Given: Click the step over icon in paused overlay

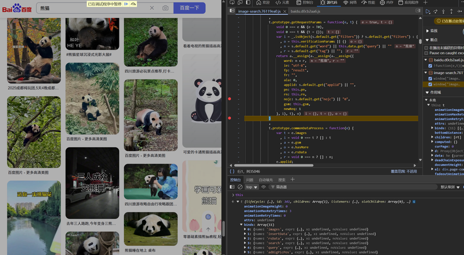Looking at the screenshot, I should pos(133,3).
